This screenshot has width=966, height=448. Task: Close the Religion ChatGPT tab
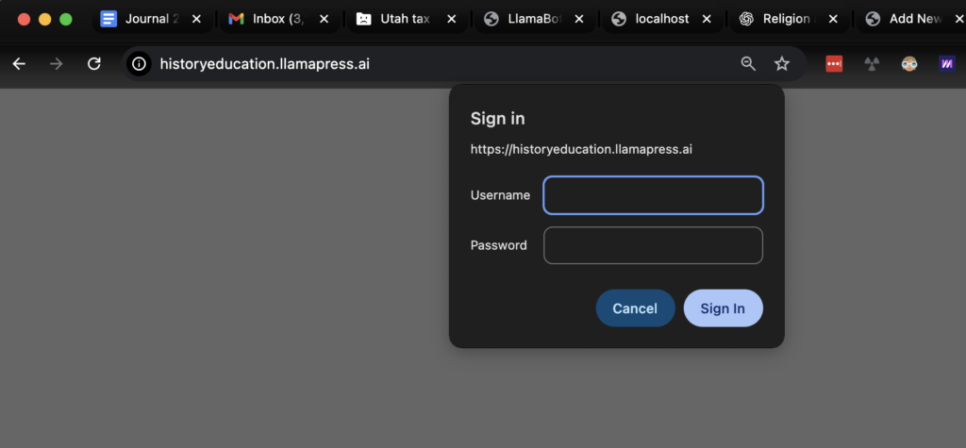point(833,19)
